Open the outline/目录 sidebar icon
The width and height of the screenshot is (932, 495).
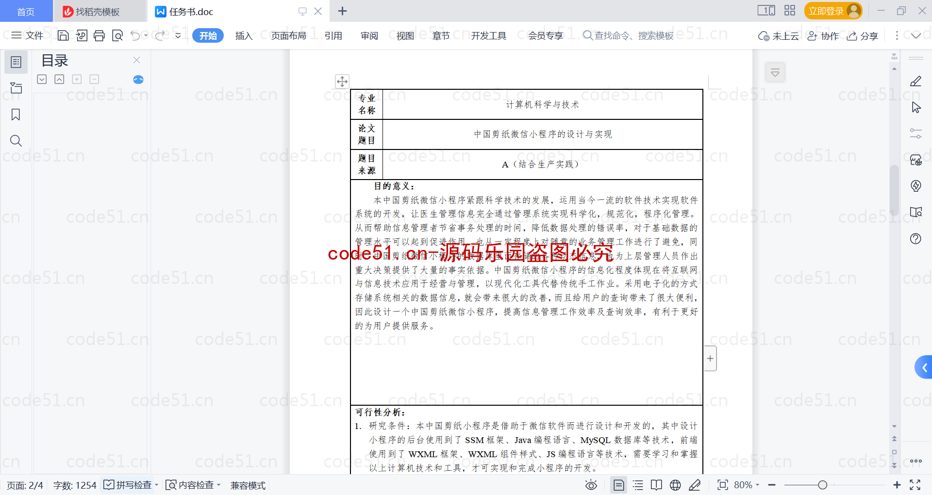tap(16, 62)
